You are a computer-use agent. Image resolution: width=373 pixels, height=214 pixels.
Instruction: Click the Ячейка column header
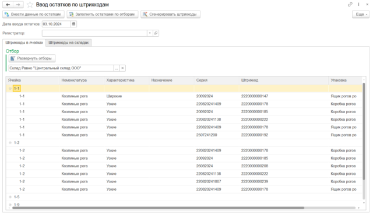pyautogui.click(x=33, y=80)
